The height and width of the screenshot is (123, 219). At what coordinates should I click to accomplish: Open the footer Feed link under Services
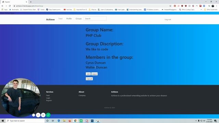click(x=48, y=96)
